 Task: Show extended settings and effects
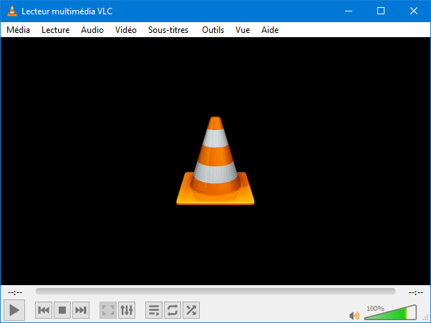pos(127,310)
